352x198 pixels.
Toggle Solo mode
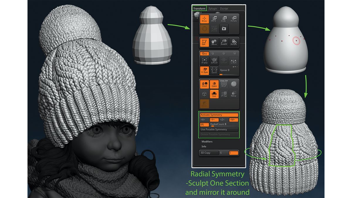coord(214,94)
